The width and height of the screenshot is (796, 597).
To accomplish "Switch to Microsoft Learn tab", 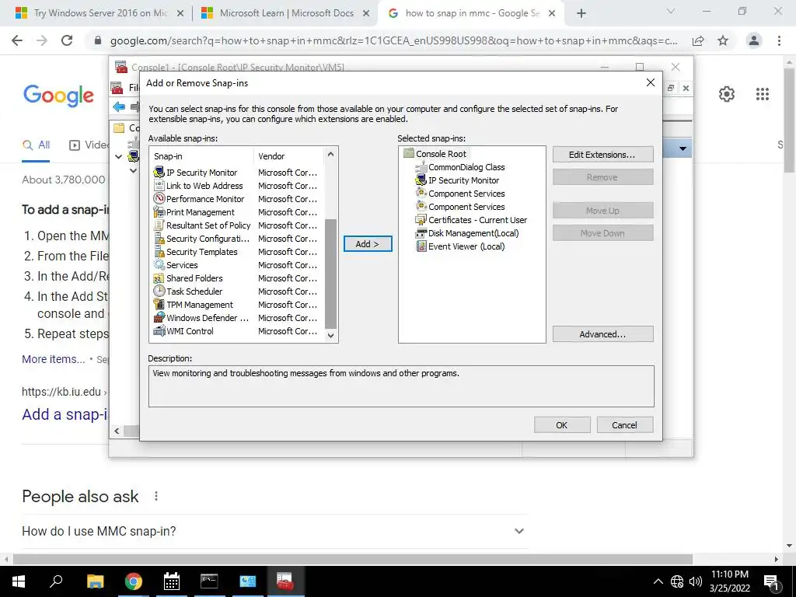I will (x=286, y=13).
